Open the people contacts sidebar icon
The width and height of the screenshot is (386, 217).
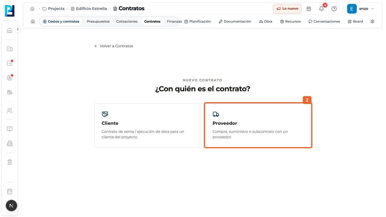10,111
